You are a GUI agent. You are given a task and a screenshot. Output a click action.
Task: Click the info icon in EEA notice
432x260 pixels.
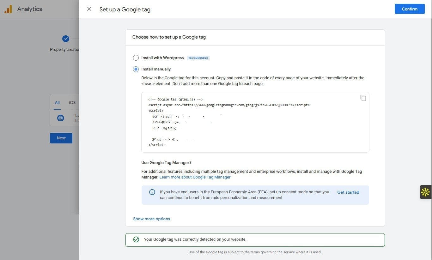pos(152,192)
